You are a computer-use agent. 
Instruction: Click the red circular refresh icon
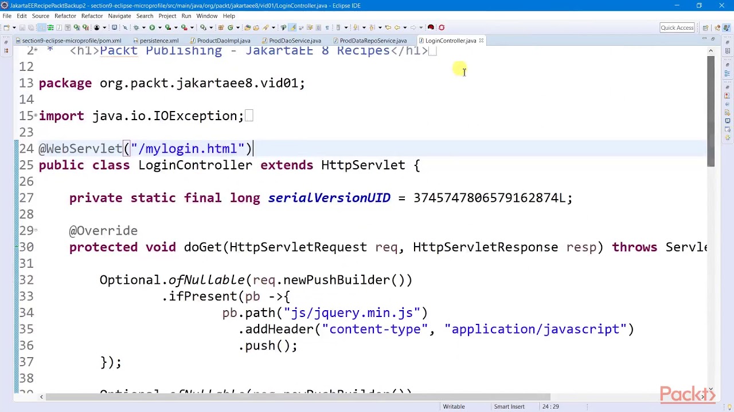coord(442,27)
